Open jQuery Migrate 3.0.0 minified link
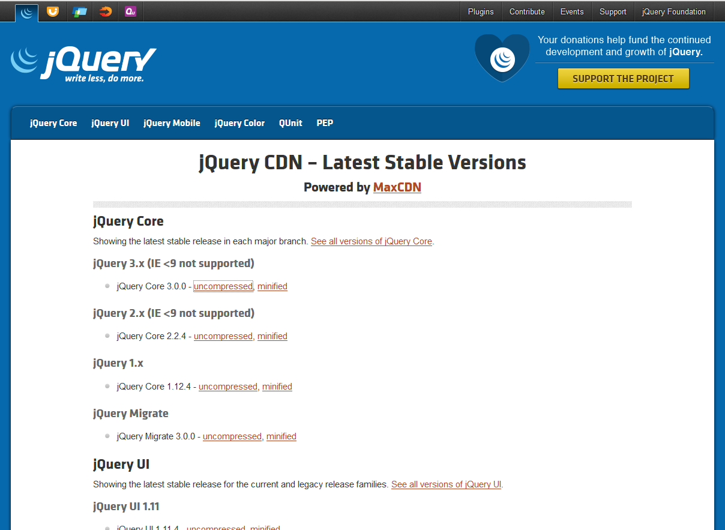 tap(281, 436)
